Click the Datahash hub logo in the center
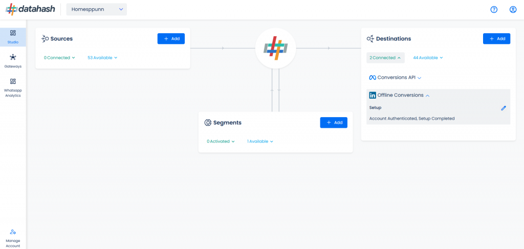Screen dimensions: 524x249 [x=275, y=49]
